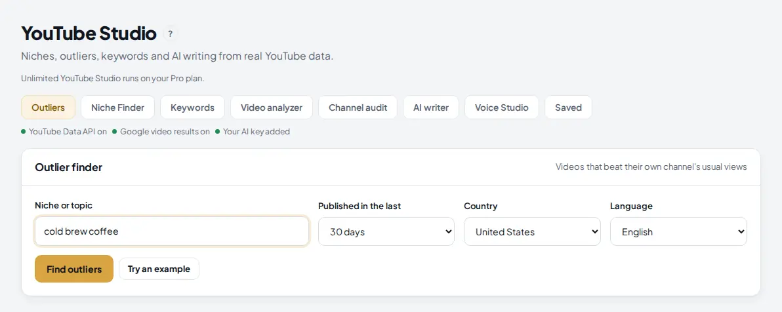Click the Language field label

[631, 206]
